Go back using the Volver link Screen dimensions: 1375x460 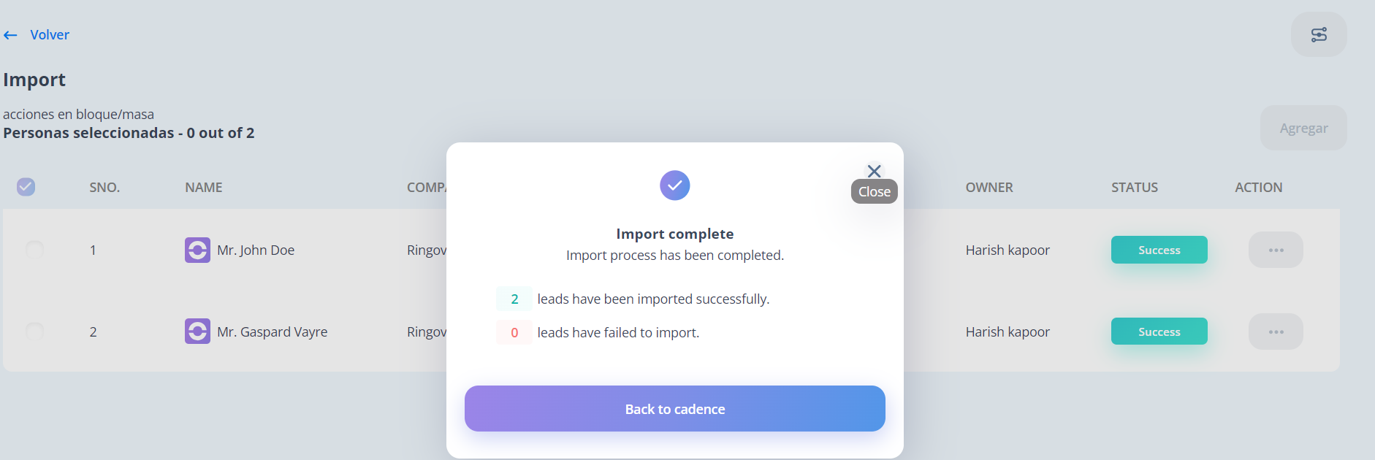click(x=50, y=35)
